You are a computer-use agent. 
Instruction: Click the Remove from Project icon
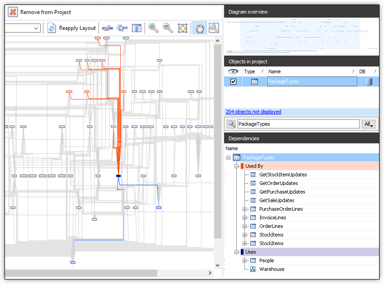click(13, 12)
